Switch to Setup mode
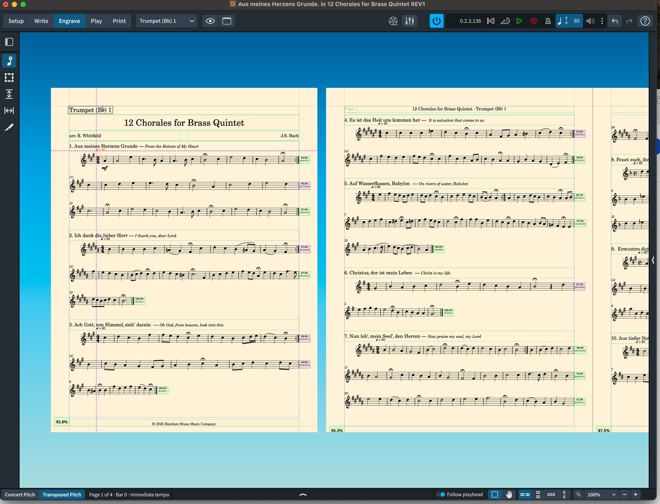The width and height of the screenshot is (660, 504). (x=16, y=21)
